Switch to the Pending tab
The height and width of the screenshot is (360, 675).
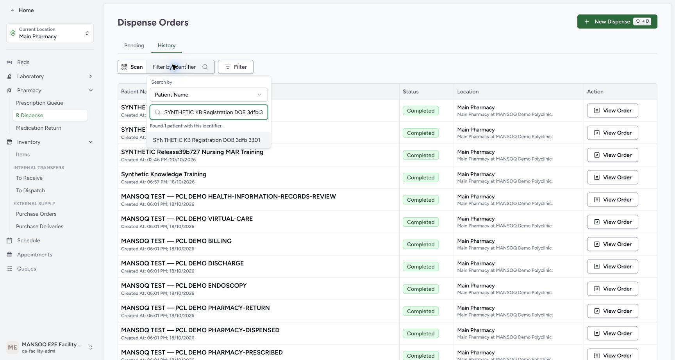click(134, 45)
